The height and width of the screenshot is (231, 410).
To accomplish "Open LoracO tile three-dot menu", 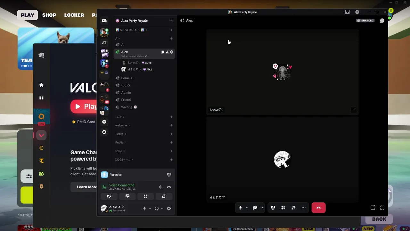I will click(x=354, y=110).
